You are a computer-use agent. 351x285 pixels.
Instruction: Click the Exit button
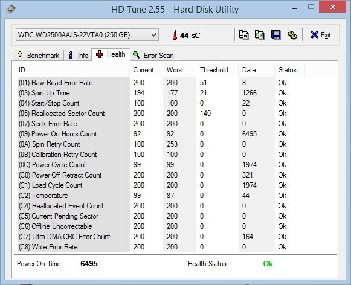[x=321, y=35]
